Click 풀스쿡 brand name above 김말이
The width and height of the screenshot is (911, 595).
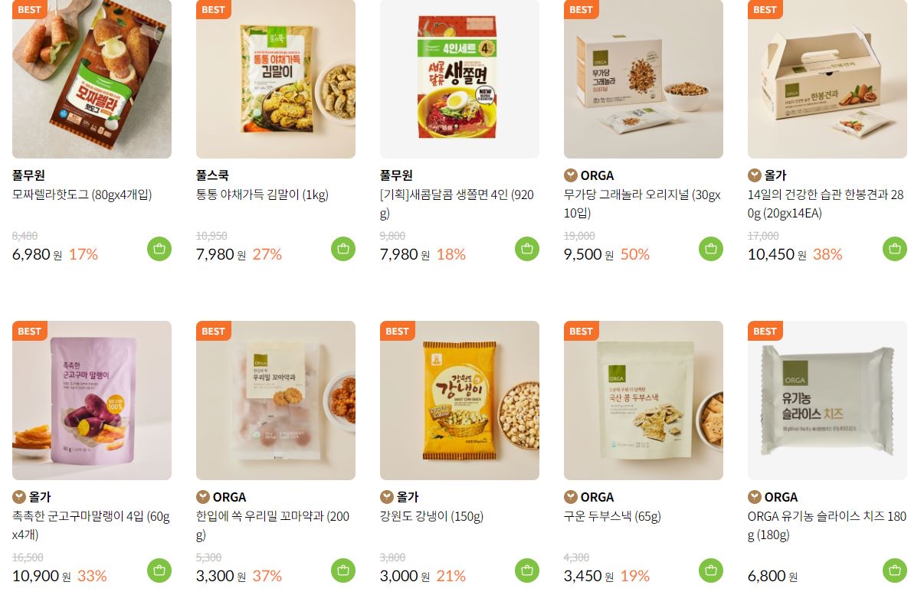[212, 175]
